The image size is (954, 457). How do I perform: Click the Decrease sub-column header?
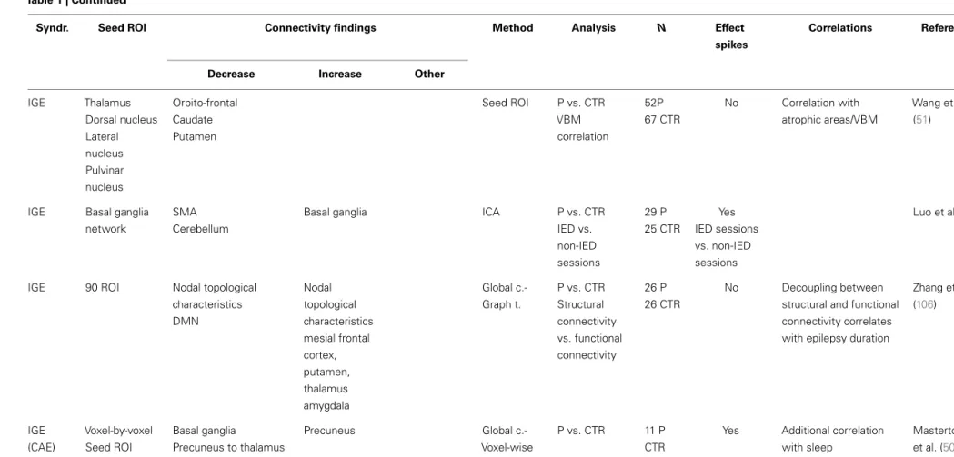[x=231, y=75]
